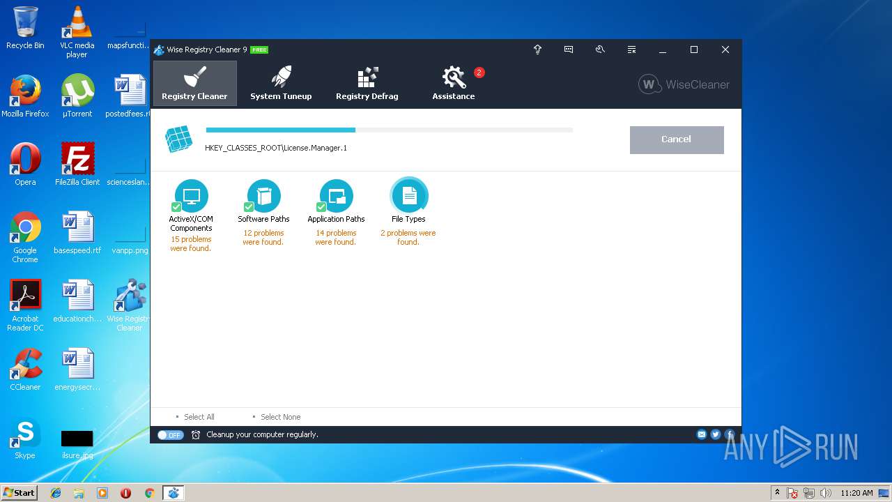Open the Registry Defrag tab
The width and height of the screenshot is (892, 502).
(x=367, y=83)
